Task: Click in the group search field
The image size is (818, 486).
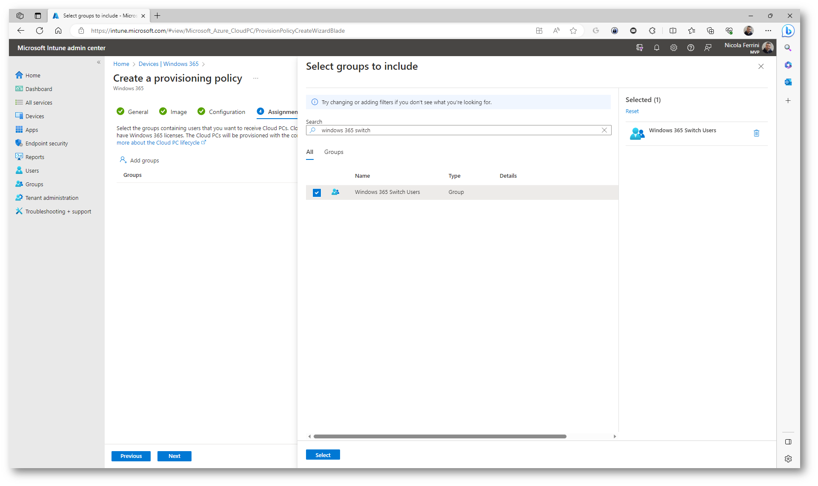Action: [x=458, y=130]
